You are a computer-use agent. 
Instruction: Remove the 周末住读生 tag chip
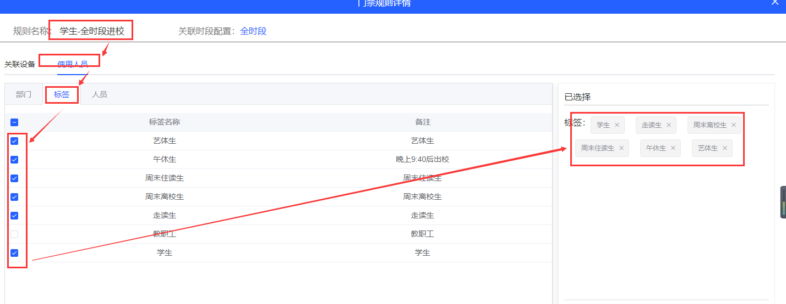621,148
